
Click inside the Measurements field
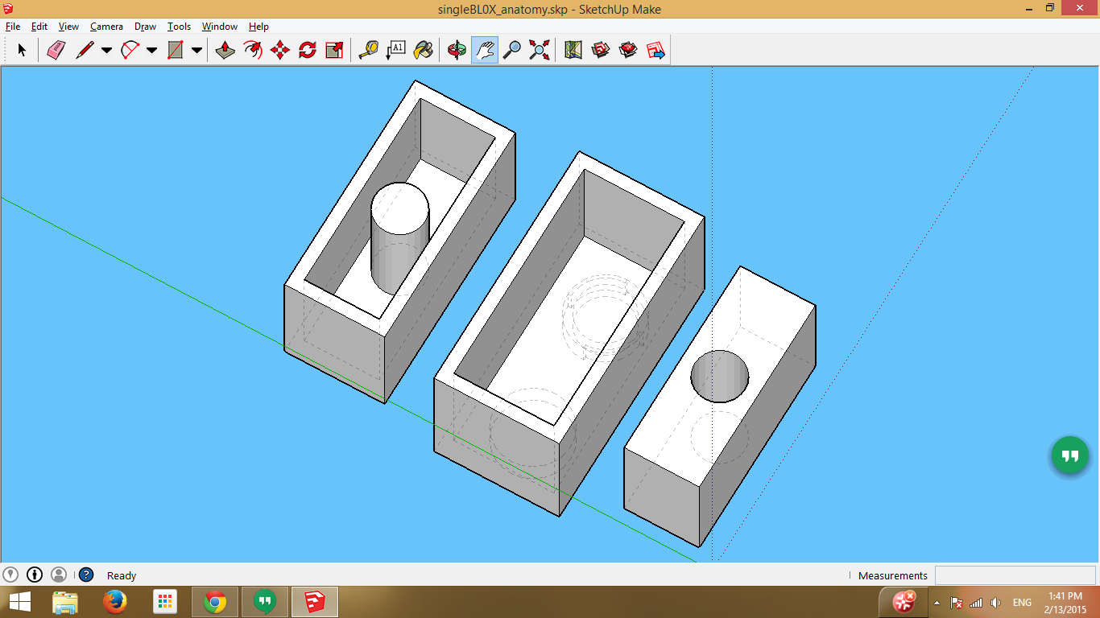click(x=1015, y=575)
